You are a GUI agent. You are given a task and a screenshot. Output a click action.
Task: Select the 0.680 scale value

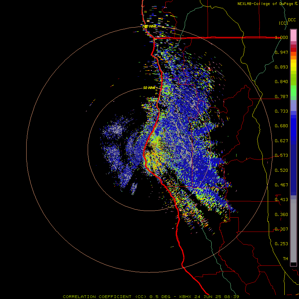[281, 126]
